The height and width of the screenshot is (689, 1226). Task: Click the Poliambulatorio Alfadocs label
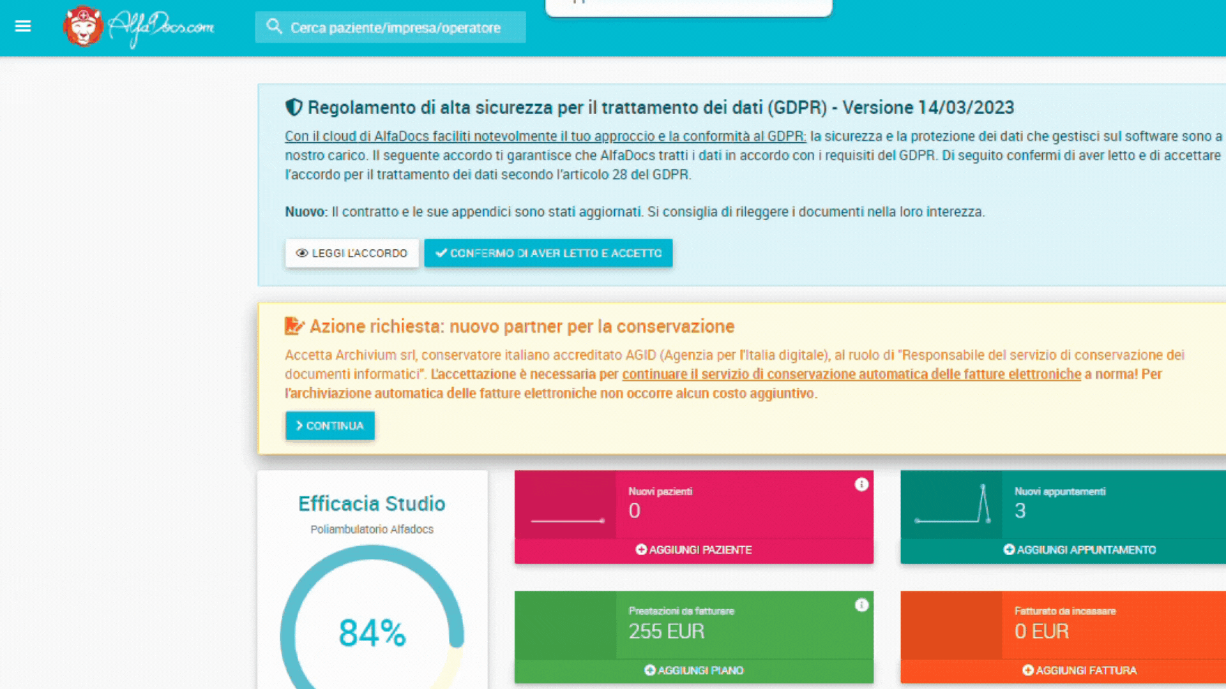(x=372, y=529)
